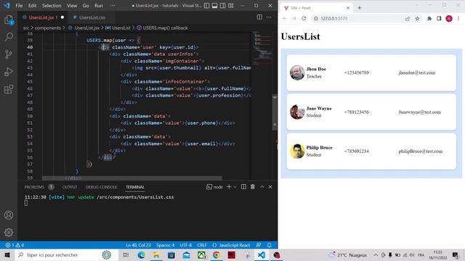Go to line via Ln 40, Col 23

click(138, 245)
